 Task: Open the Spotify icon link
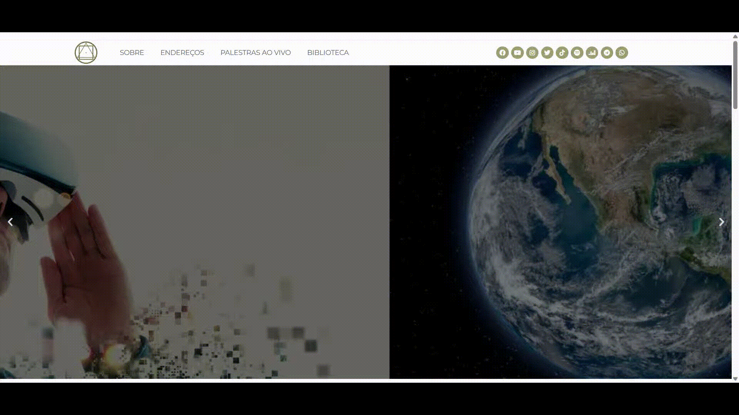(x=577, y=53)
